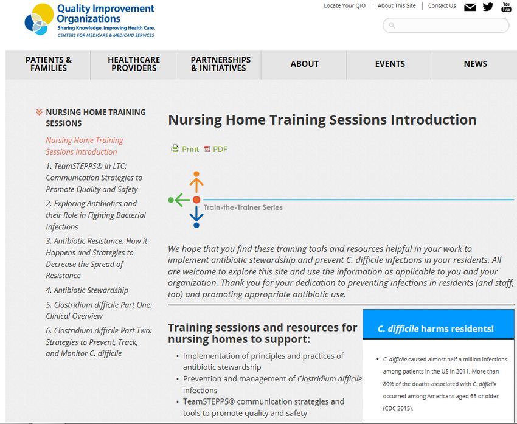Click the search magnifier icon

tap(392, 26)
